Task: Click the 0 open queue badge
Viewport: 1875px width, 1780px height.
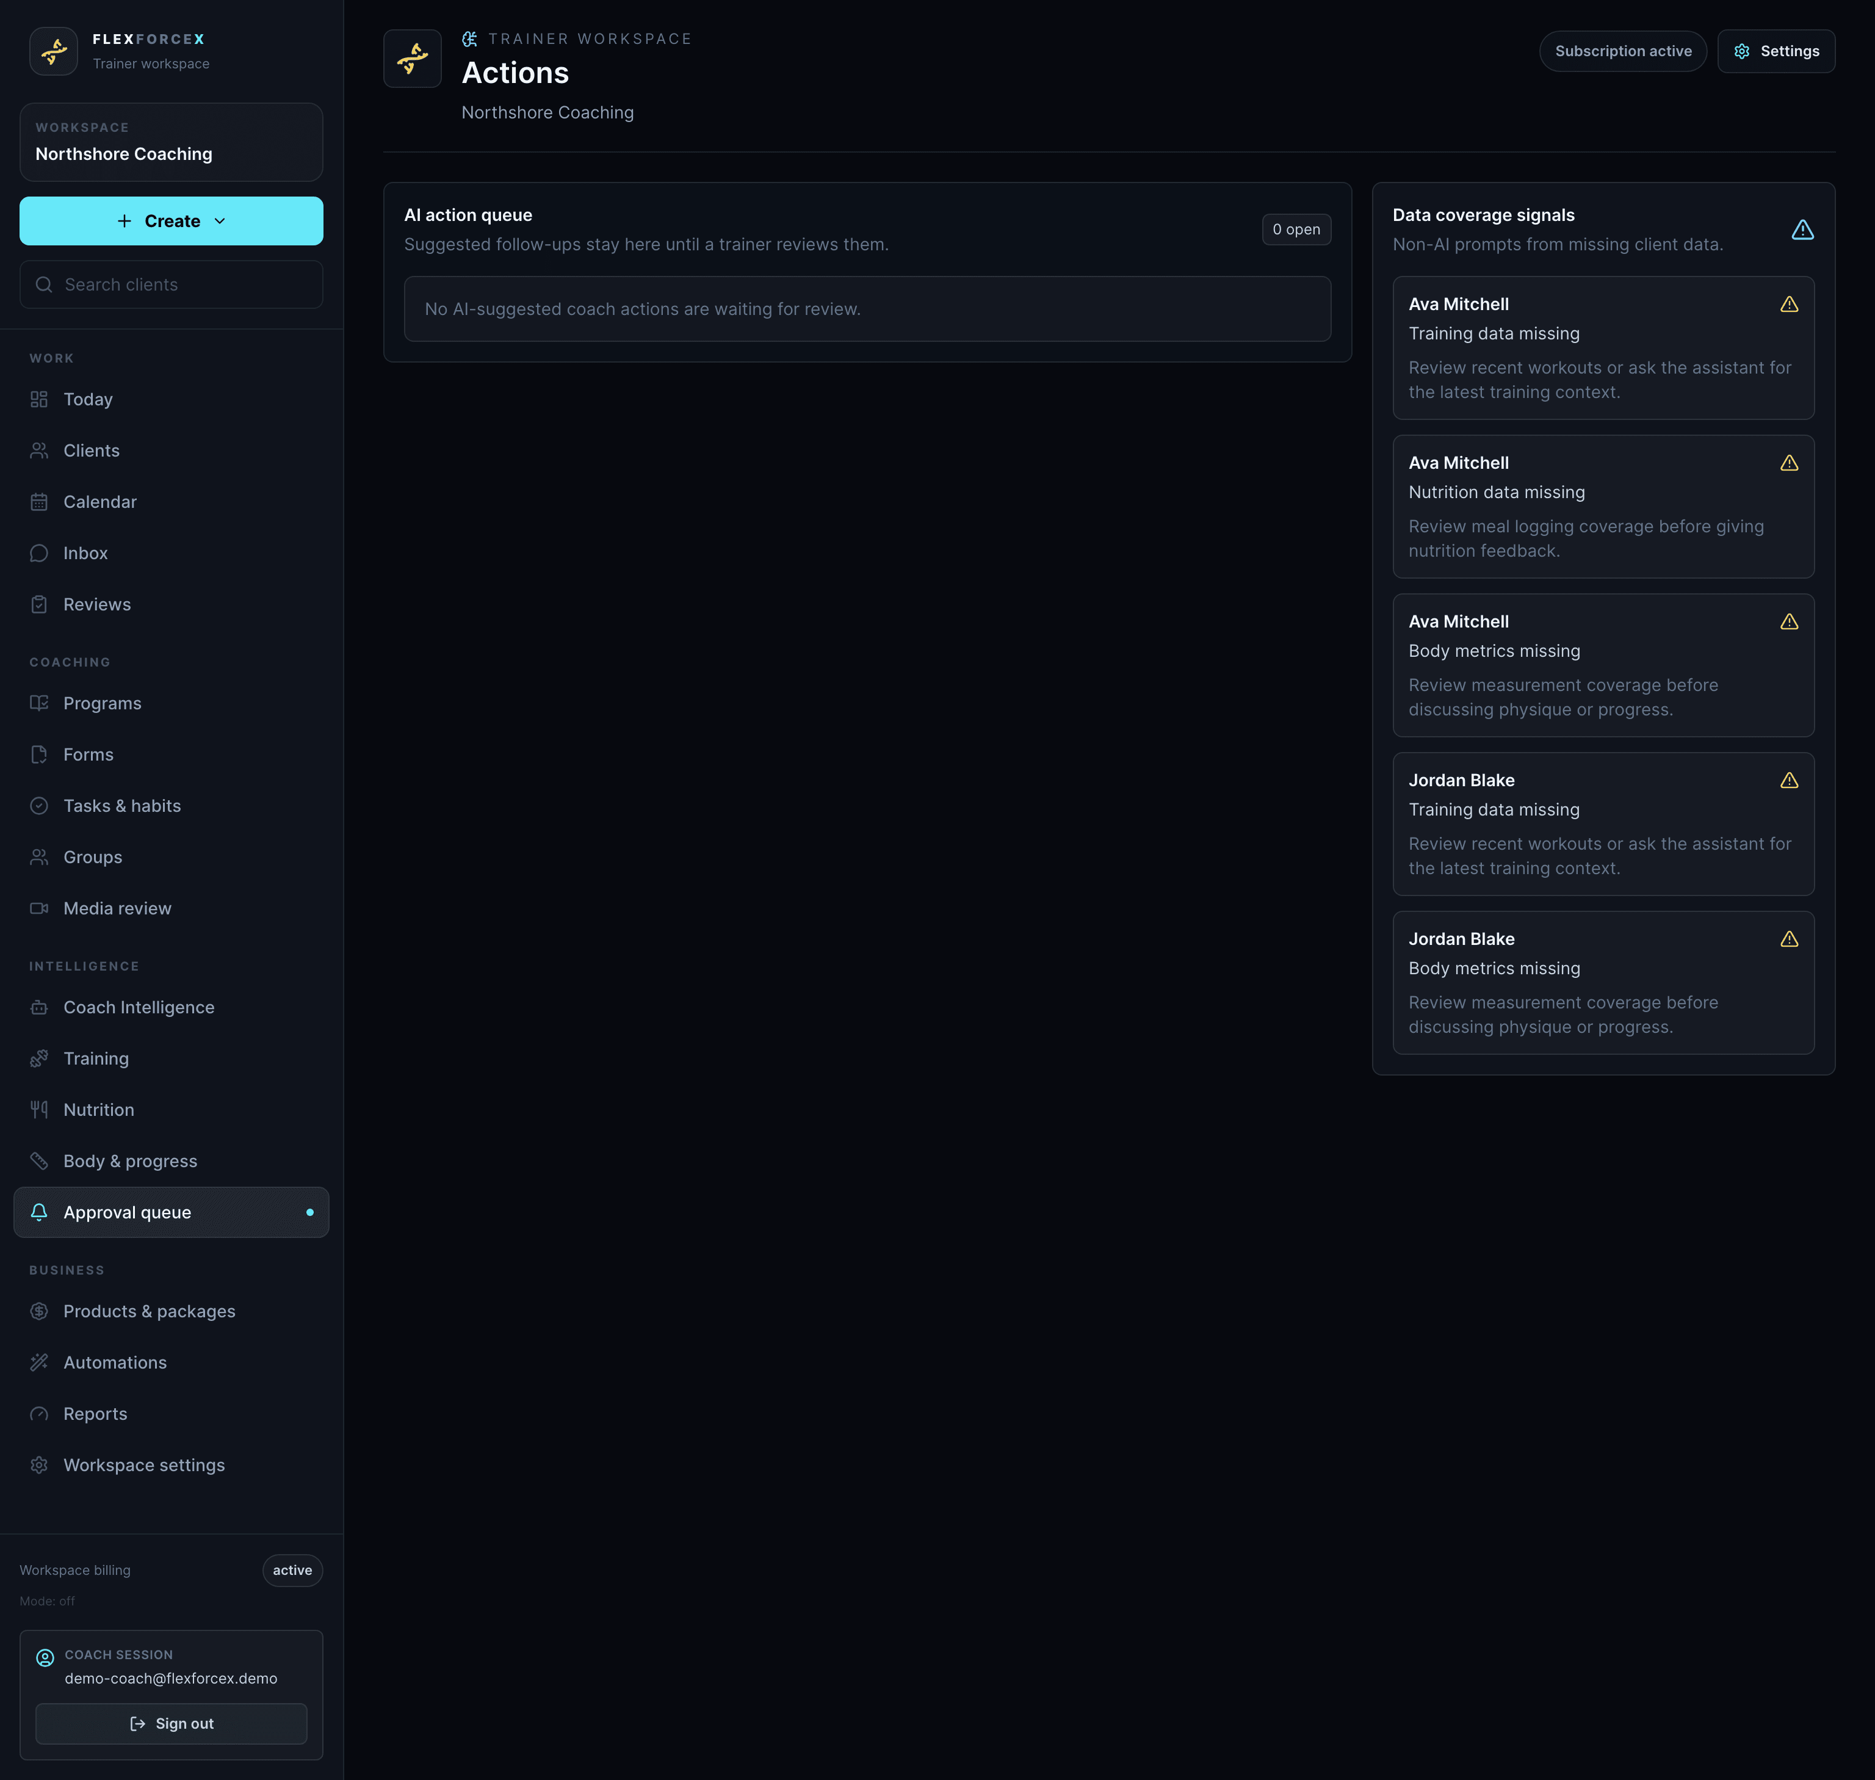Action: [x=1296, y=230]
